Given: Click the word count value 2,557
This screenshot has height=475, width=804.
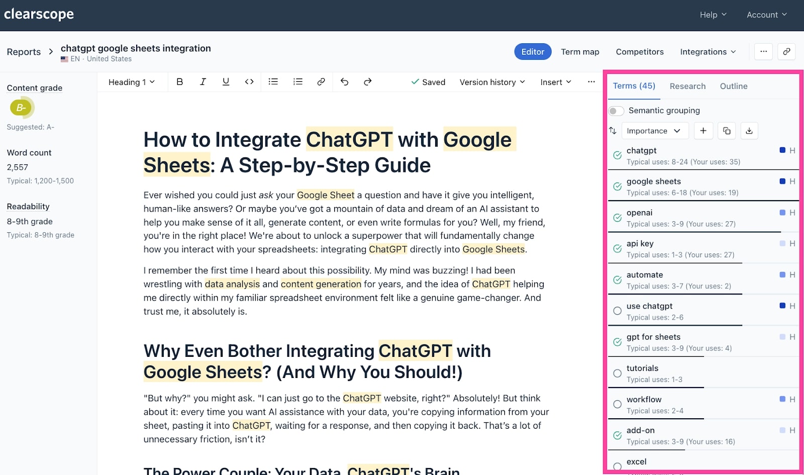Looking at the screenshot, I should pos(18,167).
